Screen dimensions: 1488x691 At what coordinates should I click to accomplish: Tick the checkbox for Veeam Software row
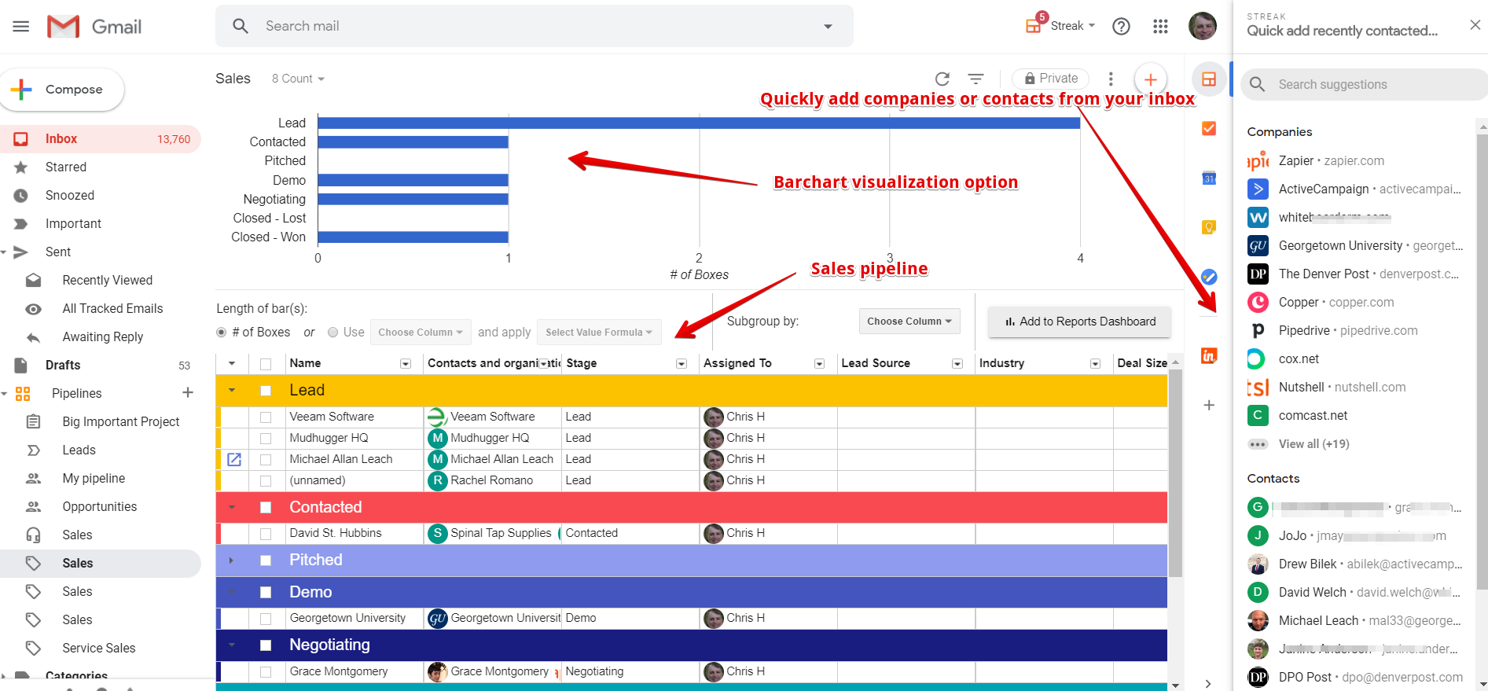[x=266, y=417]
